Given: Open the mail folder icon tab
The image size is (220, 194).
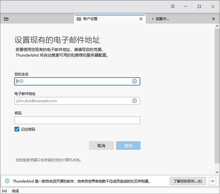Looking at the screenshot, I should point(6,19).
